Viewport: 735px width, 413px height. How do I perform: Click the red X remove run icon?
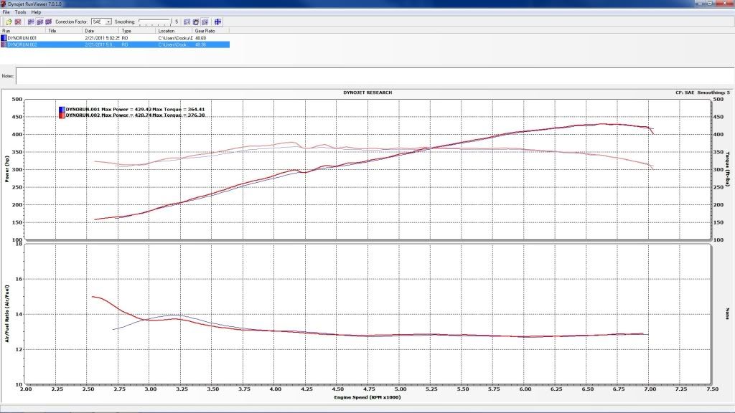click(x=18, y=22)
